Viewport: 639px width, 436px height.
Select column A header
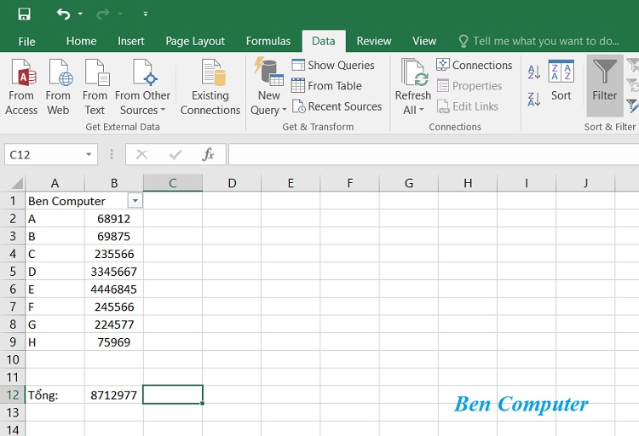pyautogui.click(x=55, y=183)
